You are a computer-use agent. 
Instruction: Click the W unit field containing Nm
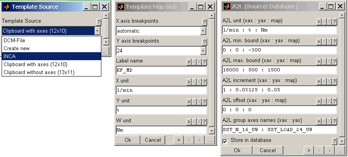tap(161, 130)
